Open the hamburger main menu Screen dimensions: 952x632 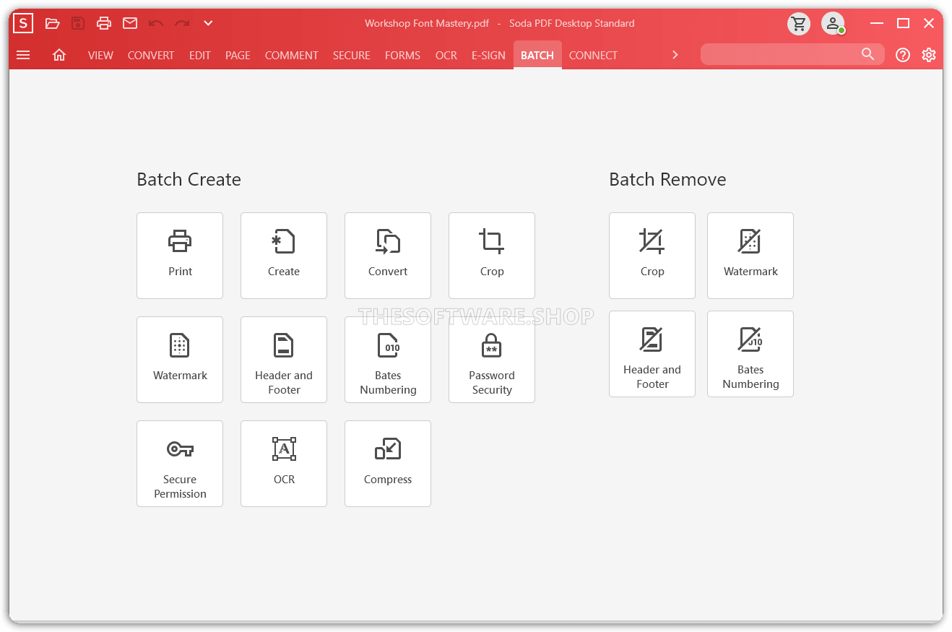click(x=23, y=55)
